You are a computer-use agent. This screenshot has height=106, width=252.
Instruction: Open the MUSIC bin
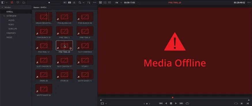tap(9, 37)
